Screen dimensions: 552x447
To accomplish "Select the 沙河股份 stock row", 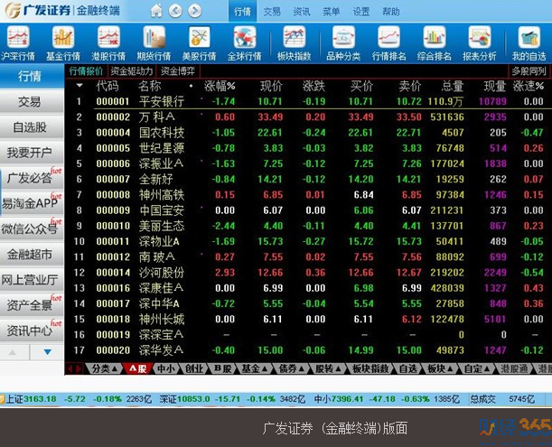I will 308,273.
